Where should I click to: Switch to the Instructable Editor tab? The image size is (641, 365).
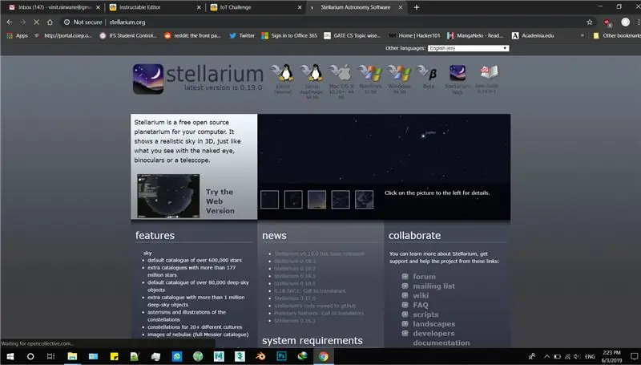tap(153, 7)
